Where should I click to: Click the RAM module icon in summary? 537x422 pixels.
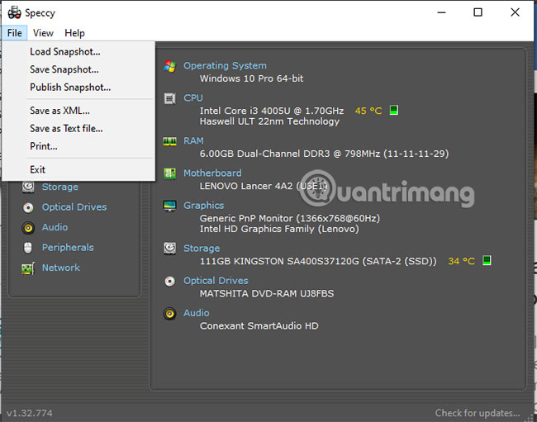tap(170, 141)
